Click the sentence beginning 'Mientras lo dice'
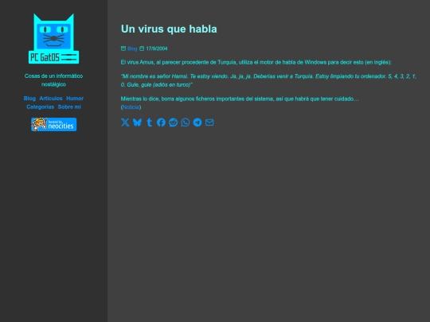The height and width of the screenshot is (322, 430). coord(240,99)
